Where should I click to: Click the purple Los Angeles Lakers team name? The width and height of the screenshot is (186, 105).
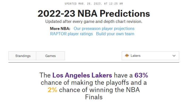(82, 75)
